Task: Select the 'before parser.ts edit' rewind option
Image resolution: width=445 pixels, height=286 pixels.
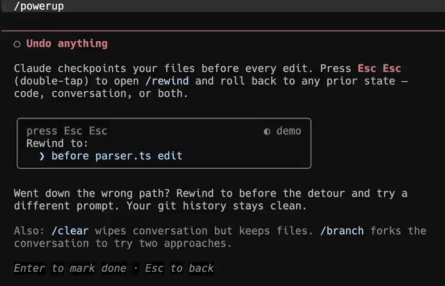Action: 117,156
